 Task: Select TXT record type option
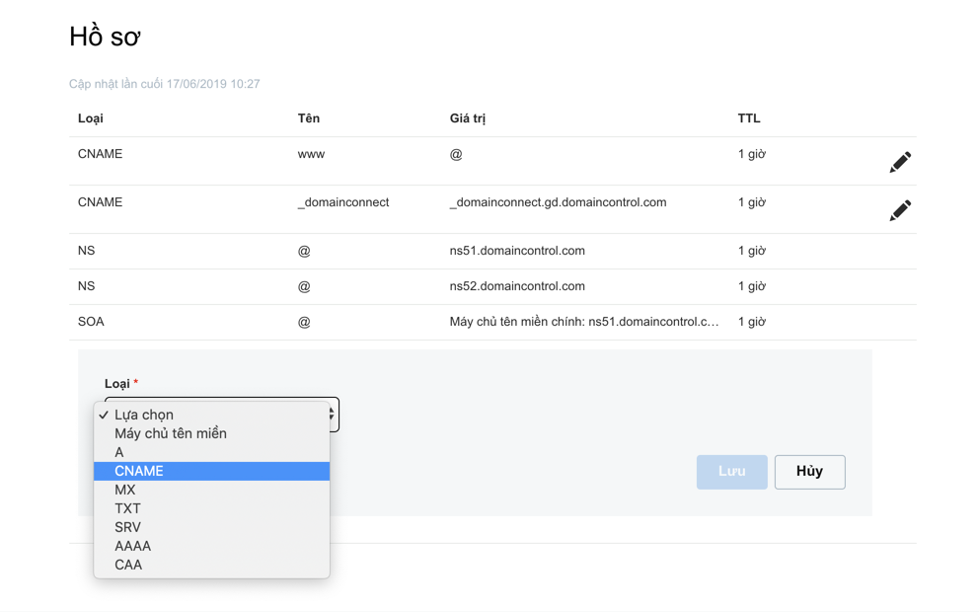[211, 508]
